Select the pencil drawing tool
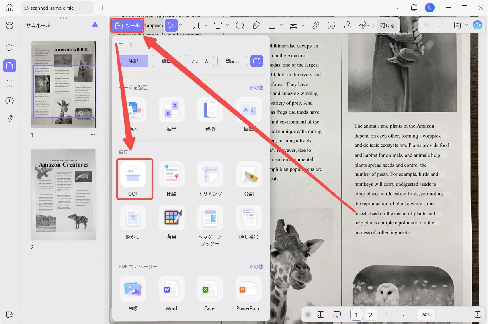Viewport: 488px width, 324px height. click(256, 25)
